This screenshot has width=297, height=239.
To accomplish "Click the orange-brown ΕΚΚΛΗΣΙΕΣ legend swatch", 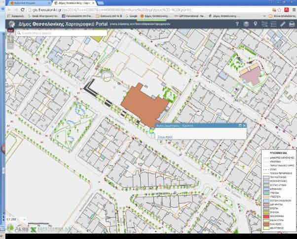I will click(266, 224).
